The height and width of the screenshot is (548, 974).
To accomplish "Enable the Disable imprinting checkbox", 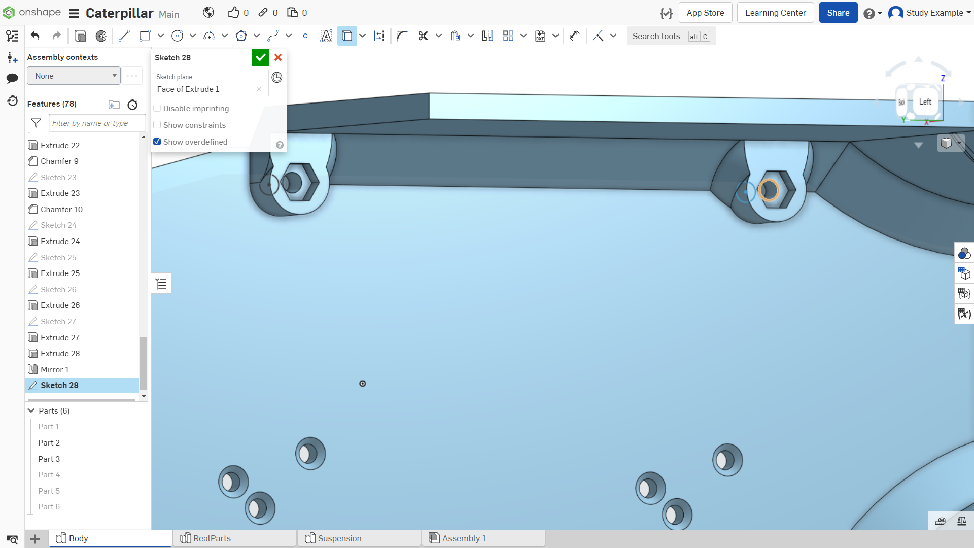I will [x=157, y=108].
